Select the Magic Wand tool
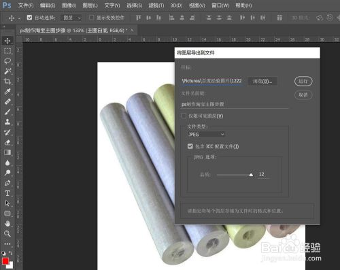The image size is (340, 270). pyautogui.click(x=7, y=71)
